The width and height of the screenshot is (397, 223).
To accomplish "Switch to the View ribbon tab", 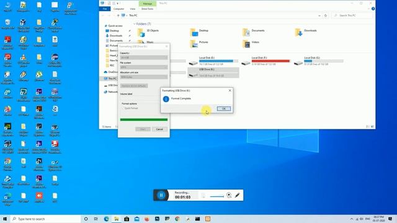I will click(x=132, y=9).
